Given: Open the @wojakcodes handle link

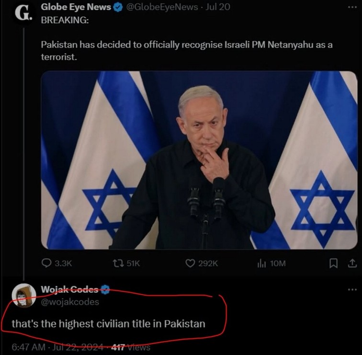Looking at the screenshot, I should pyautogui.click(x=70, y=301).
